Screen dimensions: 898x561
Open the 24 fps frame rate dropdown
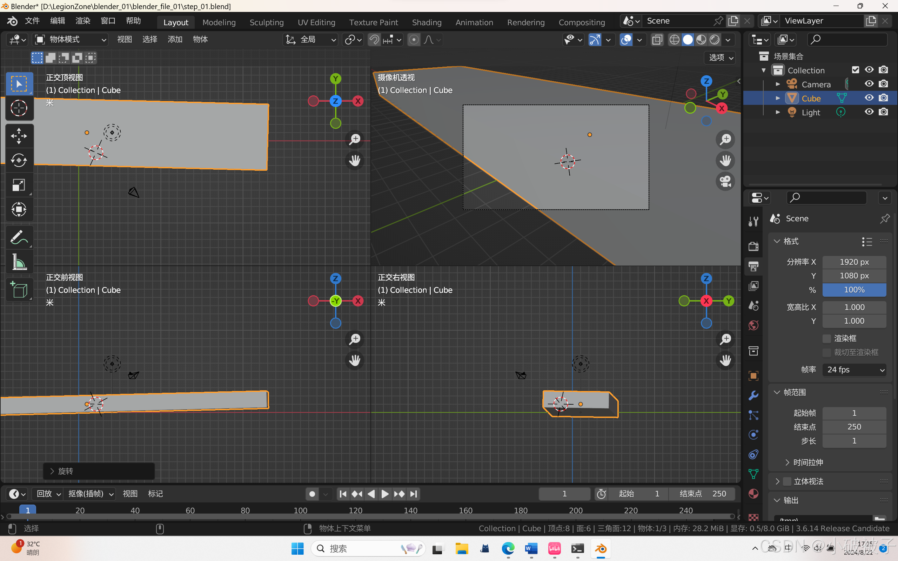tap(854, 370)
